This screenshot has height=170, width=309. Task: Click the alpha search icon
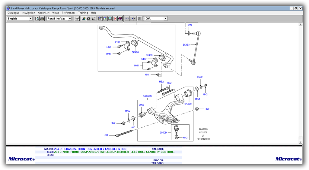pyautogui.click(x=88, y=18)
